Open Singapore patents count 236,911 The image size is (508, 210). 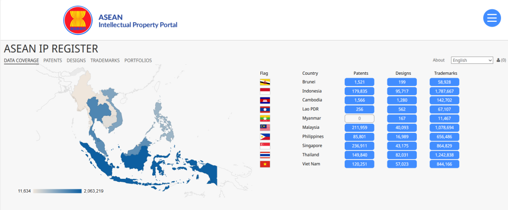[x=359, y=146]
